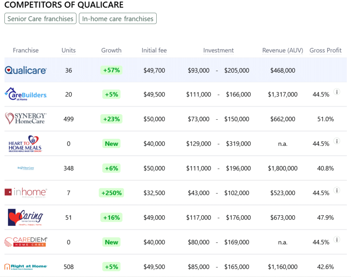Screen dimensions: 351x277
Task: Open the Synergy HomeCare logo
Action: point(26,119)
